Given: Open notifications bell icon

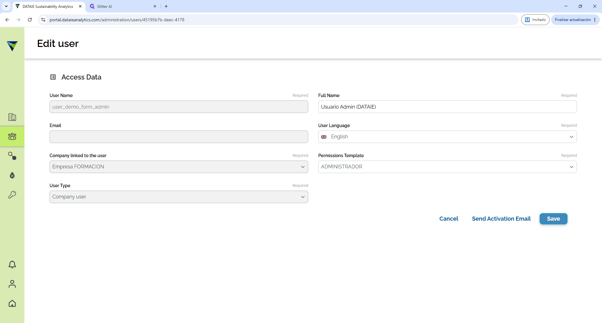Looking at the screenshot, I should coord(12,264).
